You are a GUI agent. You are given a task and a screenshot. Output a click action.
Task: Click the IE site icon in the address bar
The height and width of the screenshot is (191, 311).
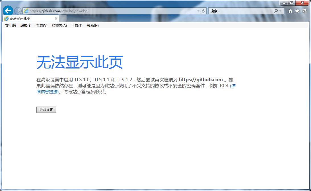pos(26,11)
